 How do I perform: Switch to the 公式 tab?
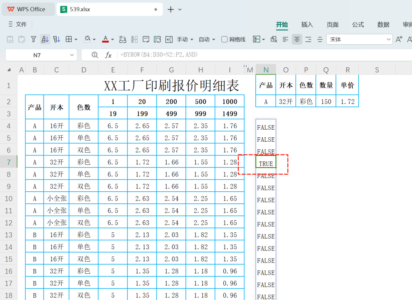tap(358, 25)
